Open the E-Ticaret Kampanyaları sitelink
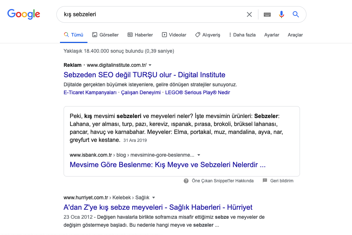Screen dimensions: 352x235 [90, 92]
